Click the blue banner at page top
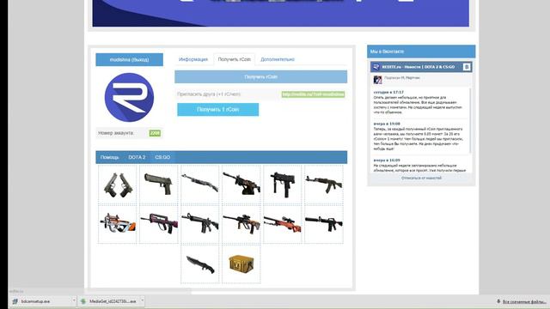 tap(281, 13)
